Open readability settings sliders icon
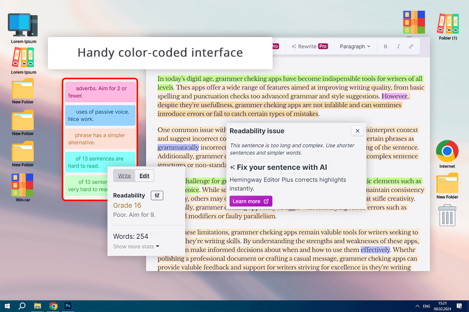The height and width of the screenshot is (312, 469). coord(157,195)
